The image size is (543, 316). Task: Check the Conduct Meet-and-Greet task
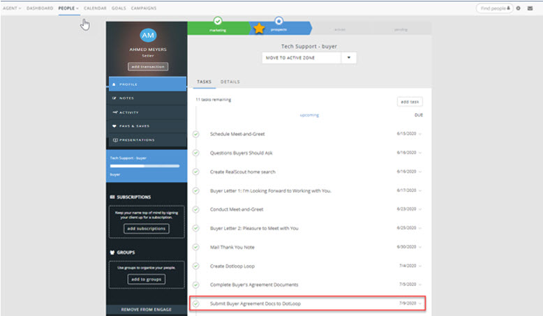tap(196, 209)
